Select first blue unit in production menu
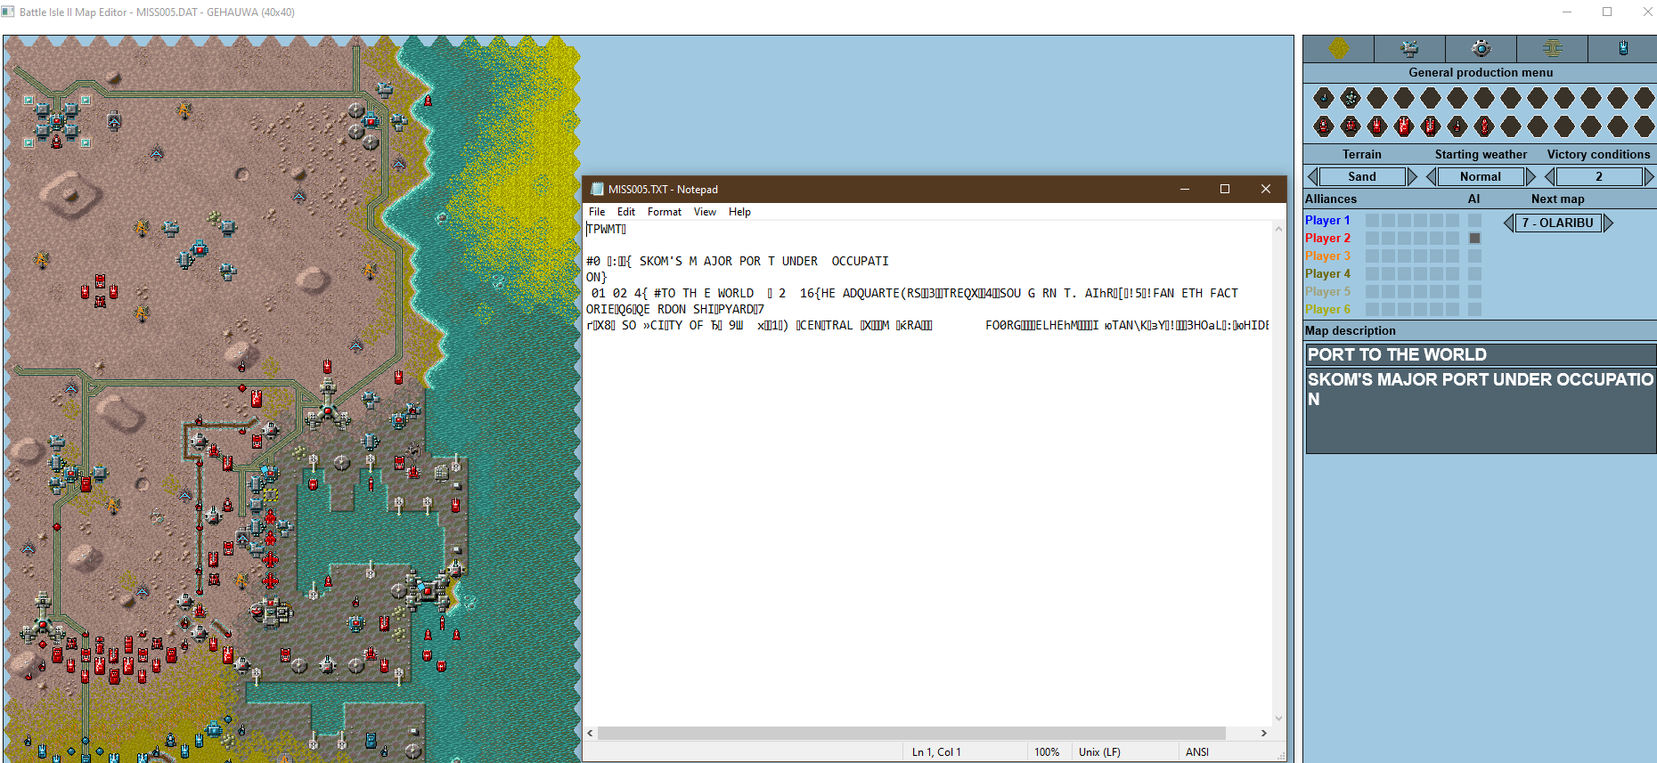 click(1324, 98)
